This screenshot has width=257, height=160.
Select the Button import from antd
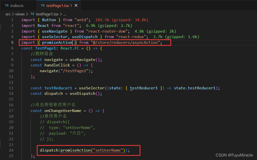click(49, 20)
